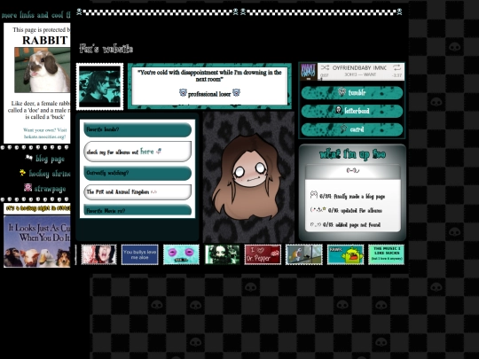479x359 pixels.
Task: Follow the 'Want your own? Visit' neocities link
Action: [45, 133]
